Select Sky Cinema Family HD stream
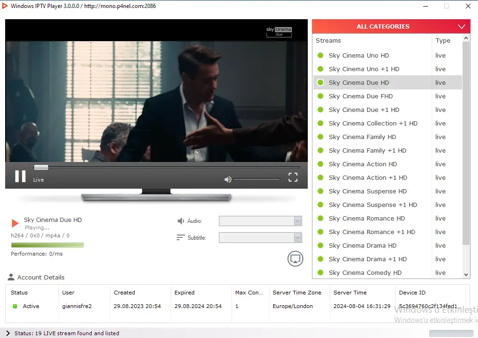478x338 pixels. coord(388,137)
